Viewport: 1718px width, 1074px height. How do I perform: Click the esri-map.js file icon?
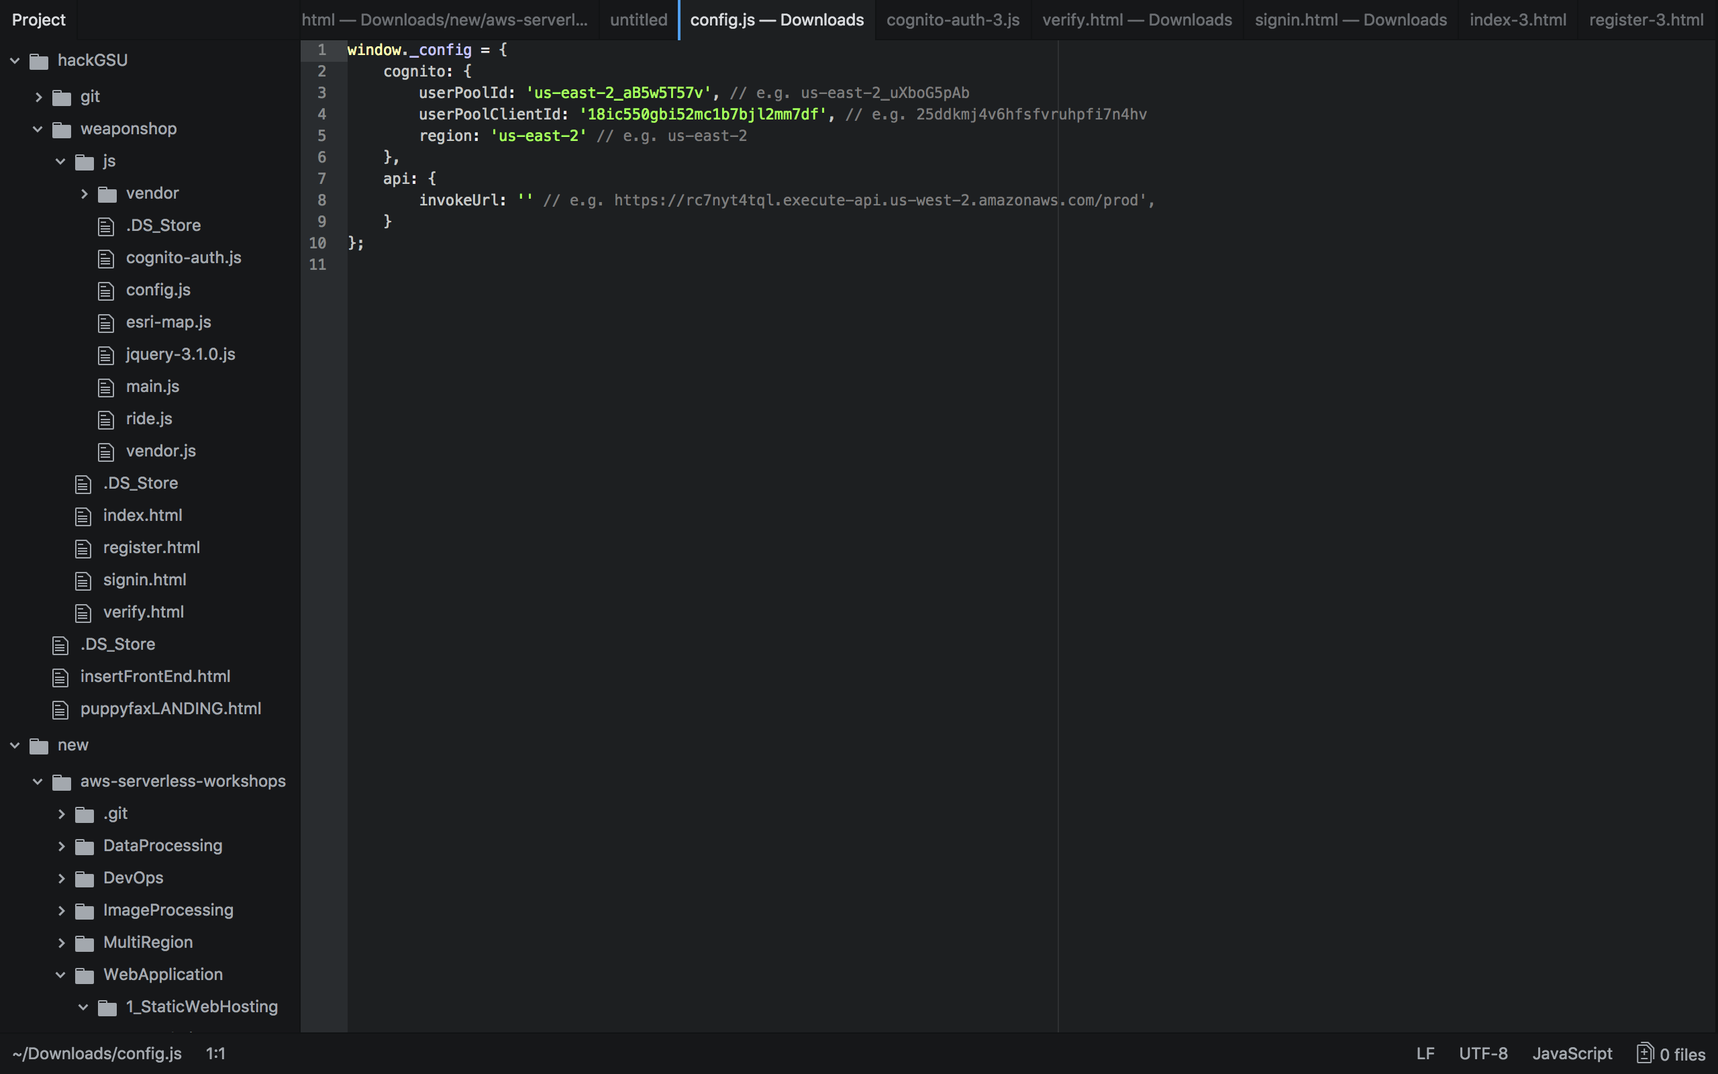pos(106,323)
